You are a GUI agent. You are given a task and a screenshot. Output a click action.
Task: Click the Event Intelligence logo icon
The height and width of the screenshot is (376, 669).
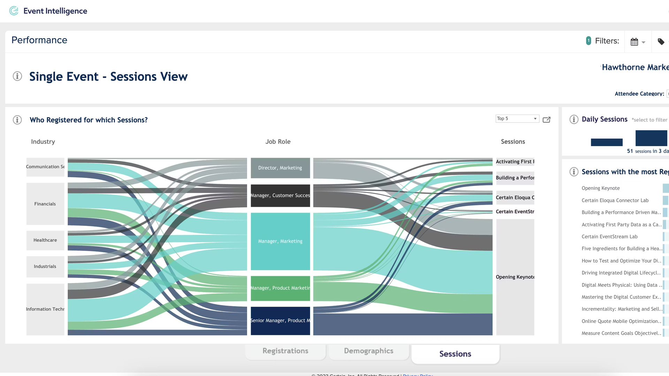(x=14, y=11)
